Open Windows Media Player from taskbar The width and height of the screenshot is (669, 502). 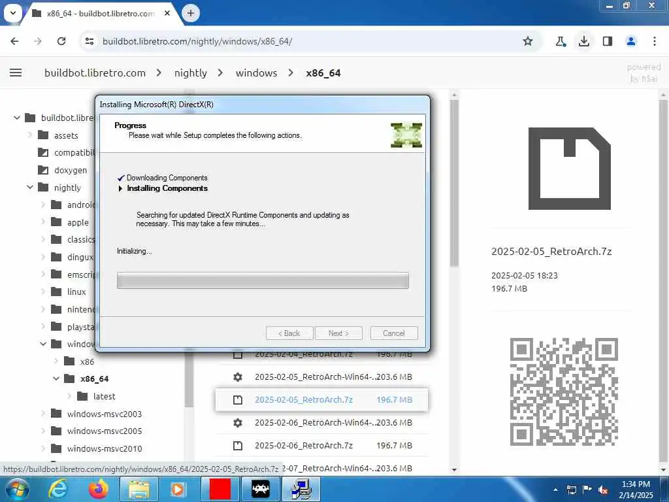(x=177, y=489)
